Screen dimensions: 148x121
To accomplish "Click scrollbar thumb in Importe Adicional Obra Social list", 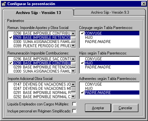I will (73, 89).
